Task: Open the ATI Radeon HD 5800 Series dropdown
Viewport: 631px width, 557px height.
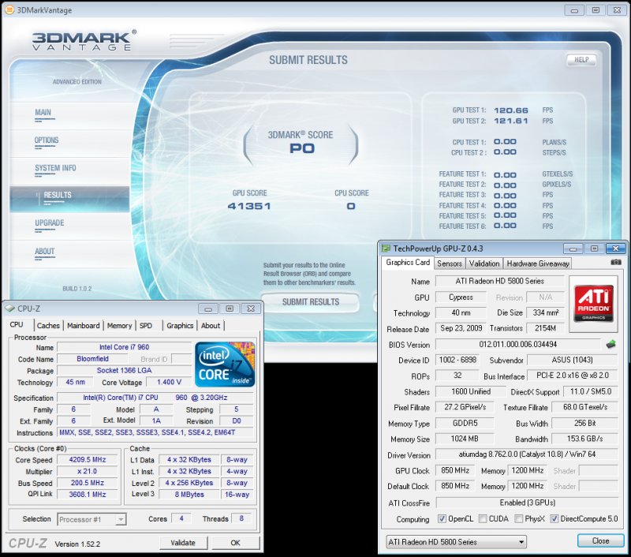Action: click(x=457, y=542)
